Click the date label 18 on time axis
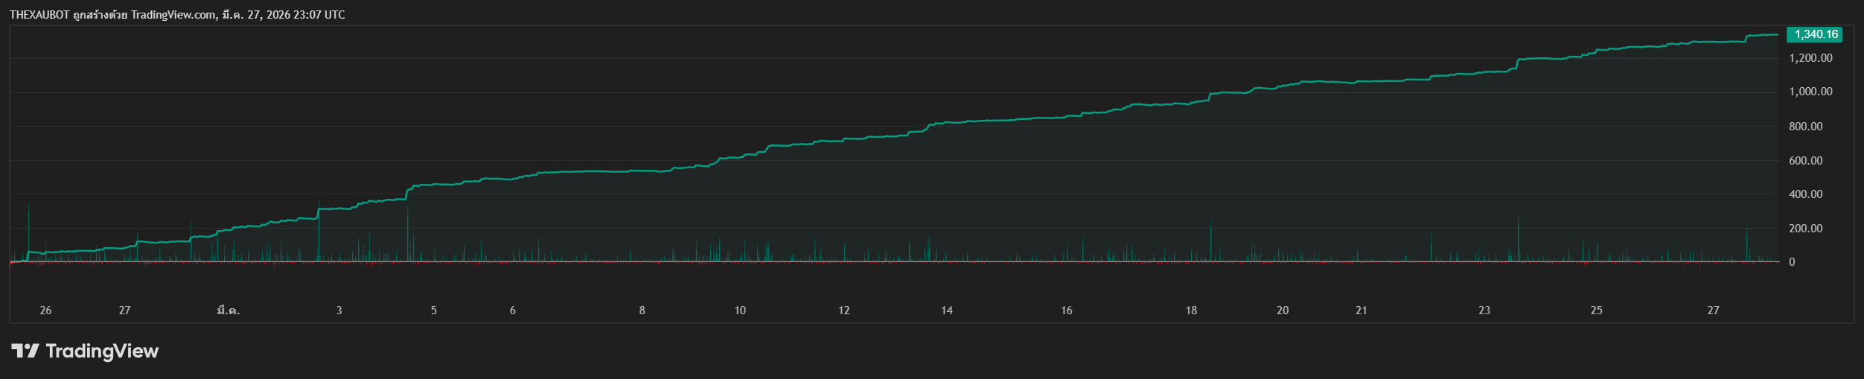The width and height of the screenshot is (1864, 379). pos(1192,310)
